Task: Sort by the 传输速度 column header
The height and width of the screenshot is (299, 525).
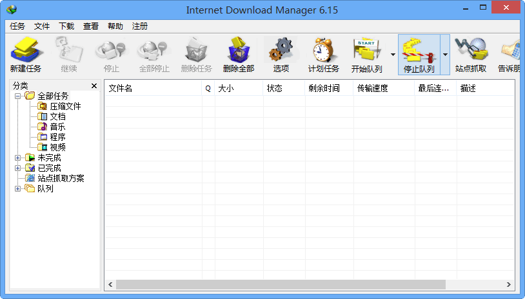Action: (x=384, y=89)
